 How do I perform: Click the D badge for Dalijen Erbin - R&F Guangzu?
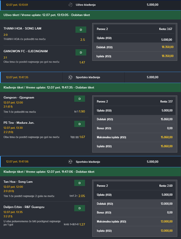pos(79,208)
